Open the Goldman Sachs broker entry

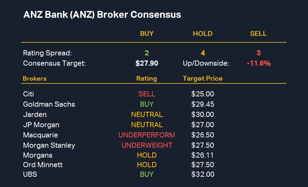pos(49,104)
